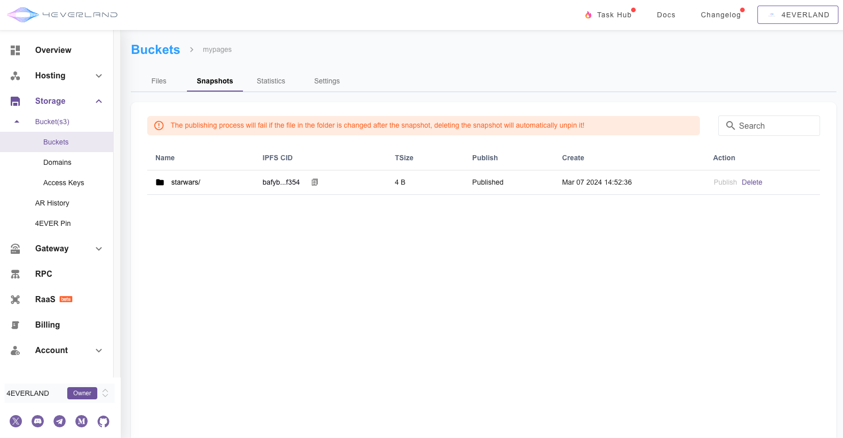Viewport: 843px width, 438px height.
Task: Expand the Account sidebar section
Action: (x=99, y=351)
